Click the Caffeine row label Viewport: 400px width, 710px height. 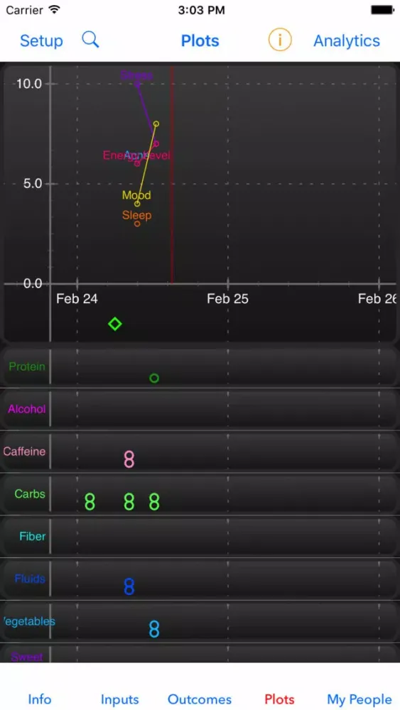click(24, 452)
